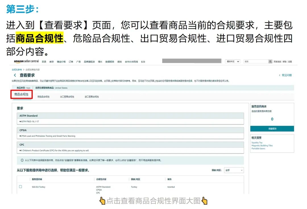Open the 订单 menu item
The width and height of the screenshot is (307, 209).
[70, 61]
